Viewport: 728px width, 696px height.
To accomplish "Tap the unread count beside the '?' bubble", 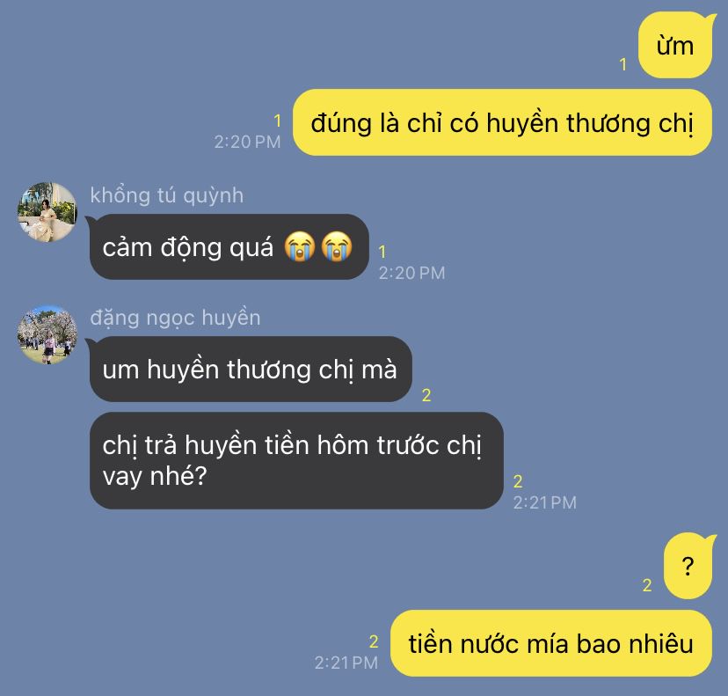I will (647, 585).
